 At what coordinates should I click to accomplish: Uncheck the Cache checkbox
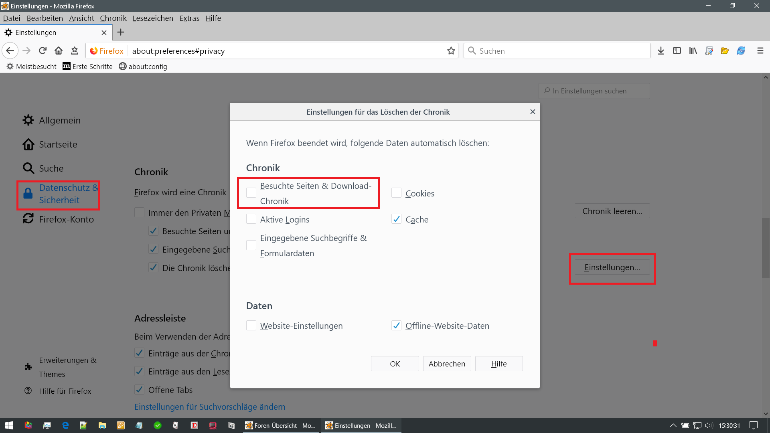tap(396, 219)
